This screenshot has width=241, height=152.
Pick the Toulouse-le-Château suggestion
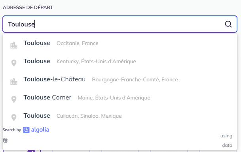point(120,79)
